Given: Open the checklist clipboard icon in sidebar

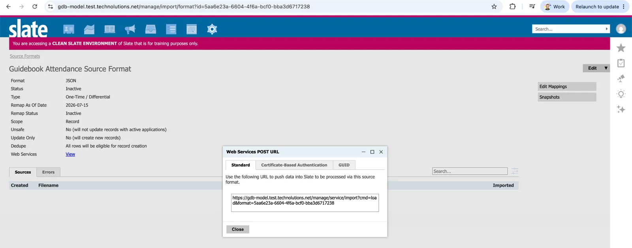Looking at the screenshot, I should [621, 63].
